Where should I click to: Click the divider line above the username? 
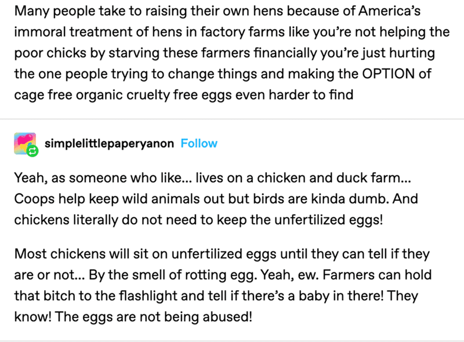point(232,119)
